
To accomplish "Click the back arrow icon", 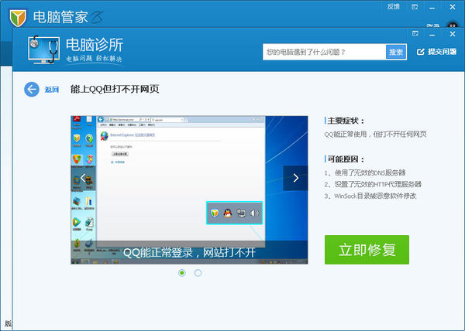I will [32, 89].
